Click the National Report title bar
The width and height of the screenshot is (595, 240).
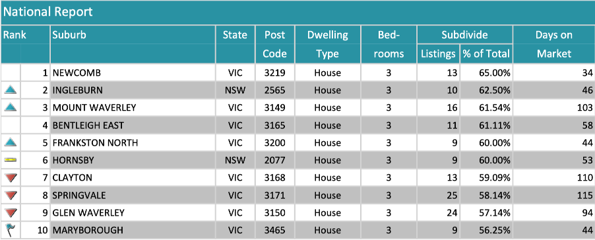[297, 12]
